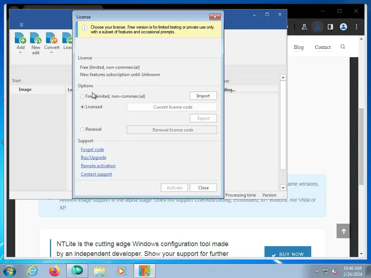Select the Renewal radio option

point(82,130)
